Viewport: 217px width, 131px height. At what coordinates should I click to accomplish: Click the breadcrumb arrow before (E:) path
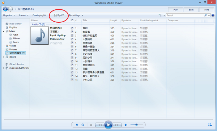(x=16, y=9)
